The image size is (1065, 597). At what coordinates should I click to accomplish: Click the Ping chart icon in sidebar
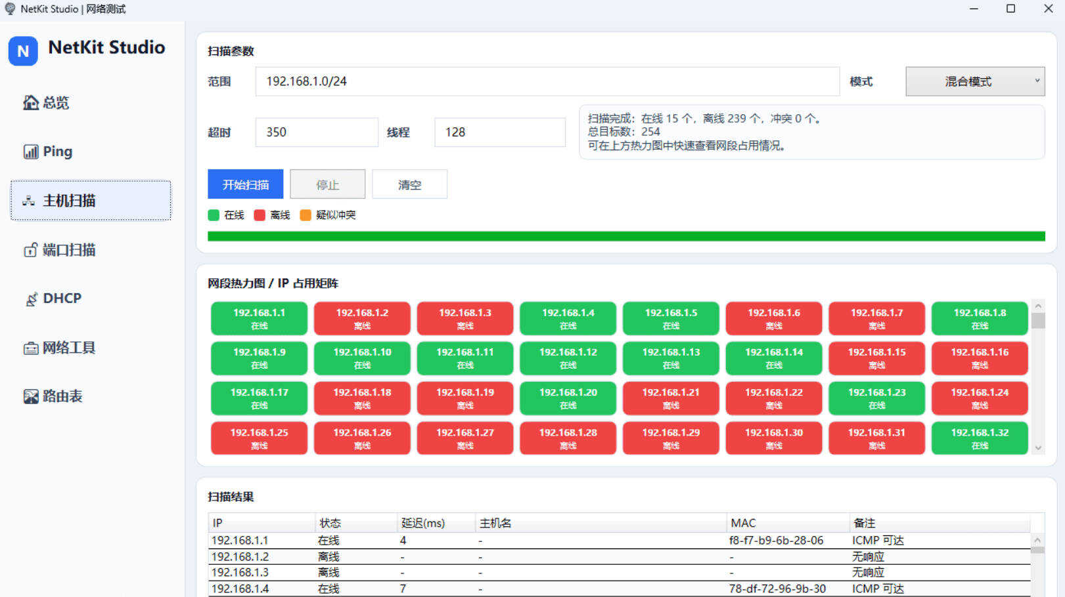tap(30, 151)
